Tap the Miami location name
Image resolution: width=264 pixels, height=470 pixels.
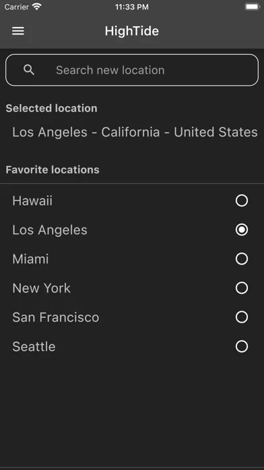[x=30, y=259]
